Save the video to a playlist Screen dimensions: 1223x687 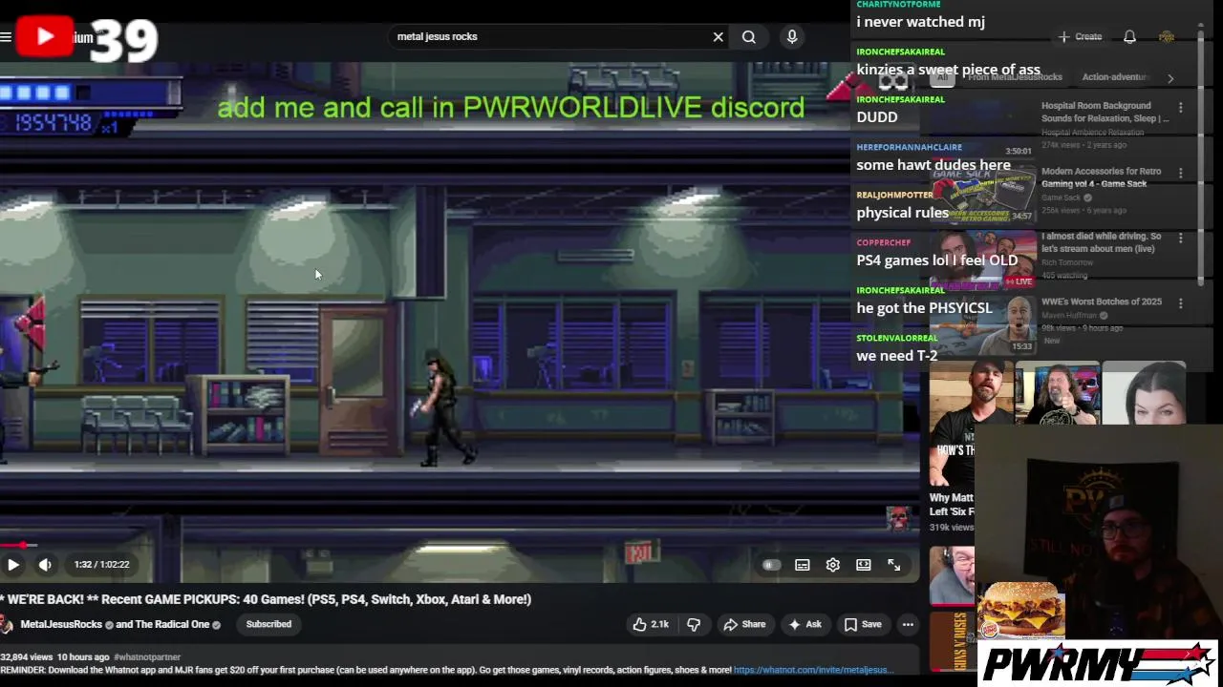click(x=863, y=624)
